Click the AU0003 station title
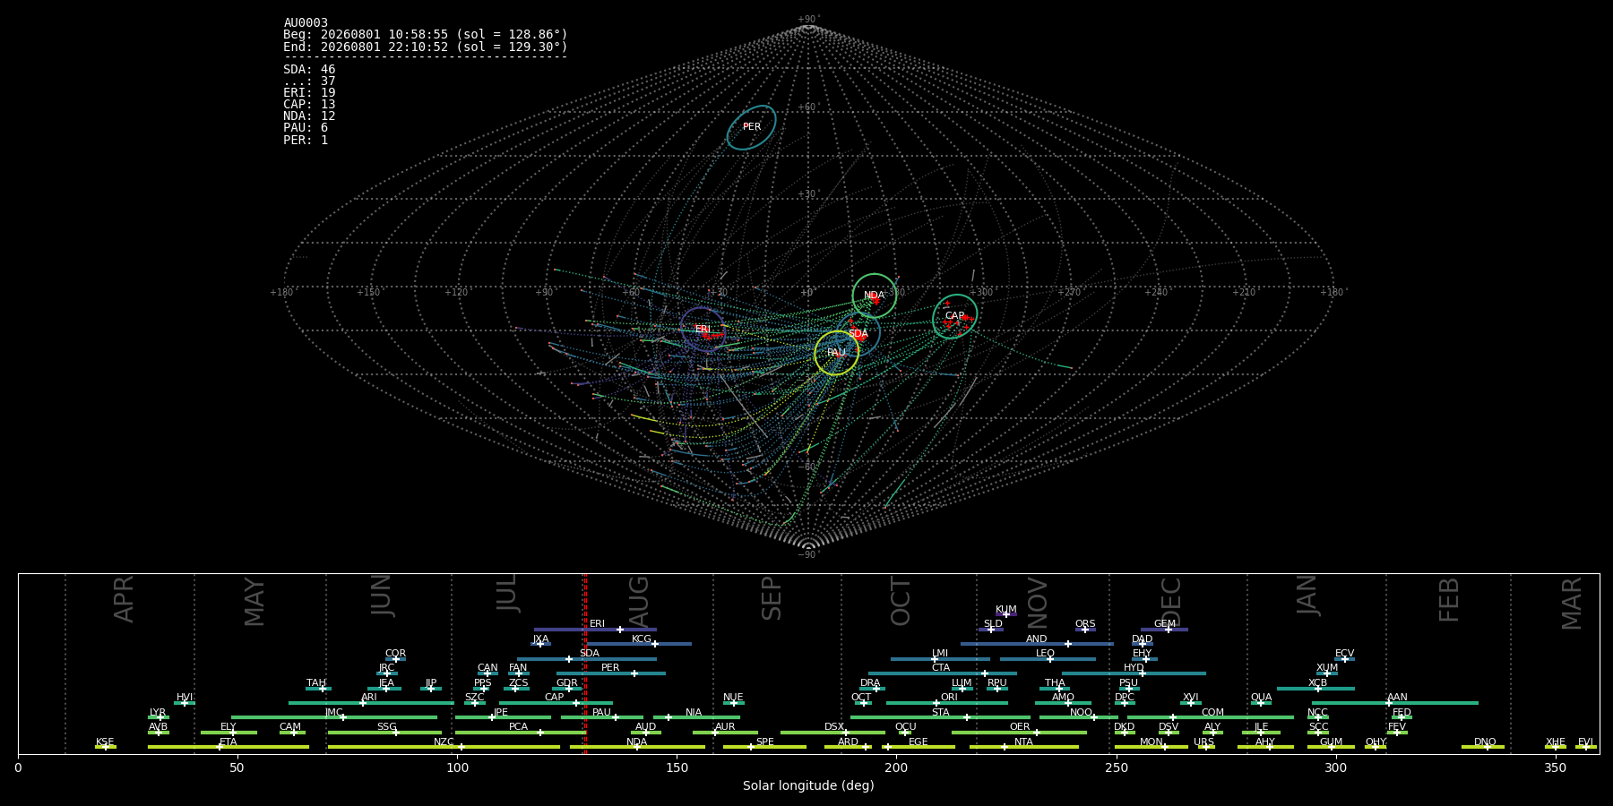1613x806 pixels. [306, 22]
